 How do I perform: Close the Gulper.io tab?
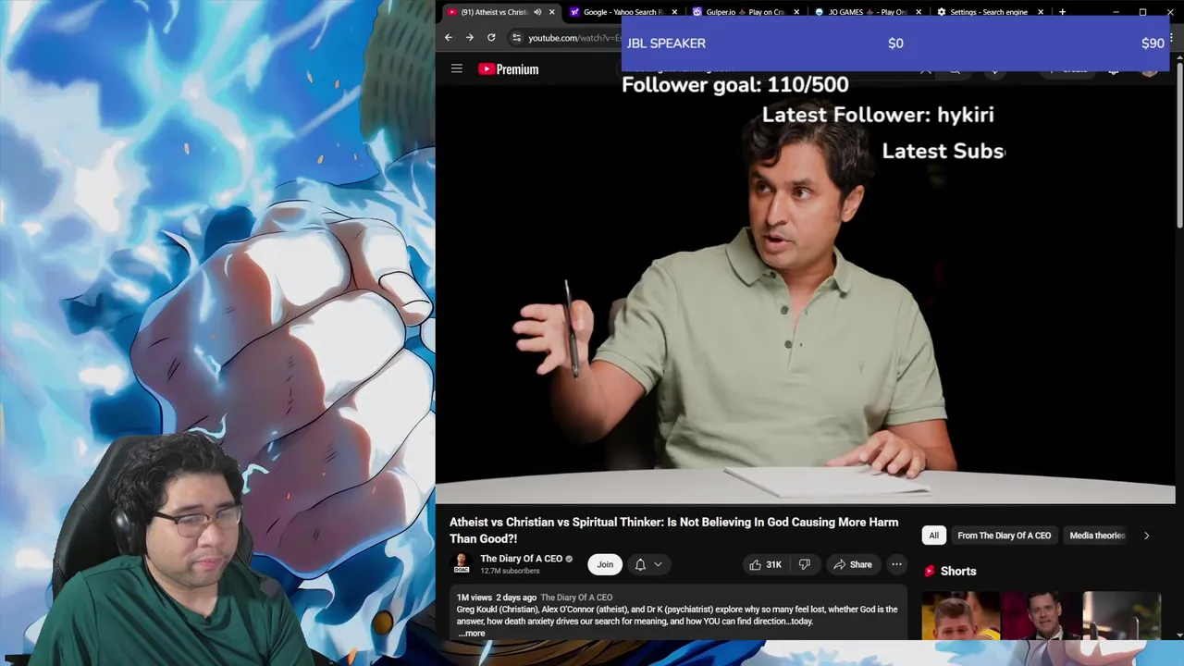point(796,12)
